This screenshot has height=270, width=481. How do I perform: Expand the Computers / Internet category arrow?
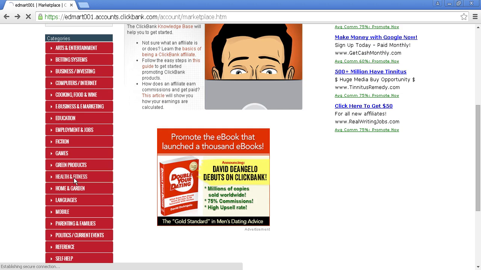pyautogui.click(x=51, y=83)
